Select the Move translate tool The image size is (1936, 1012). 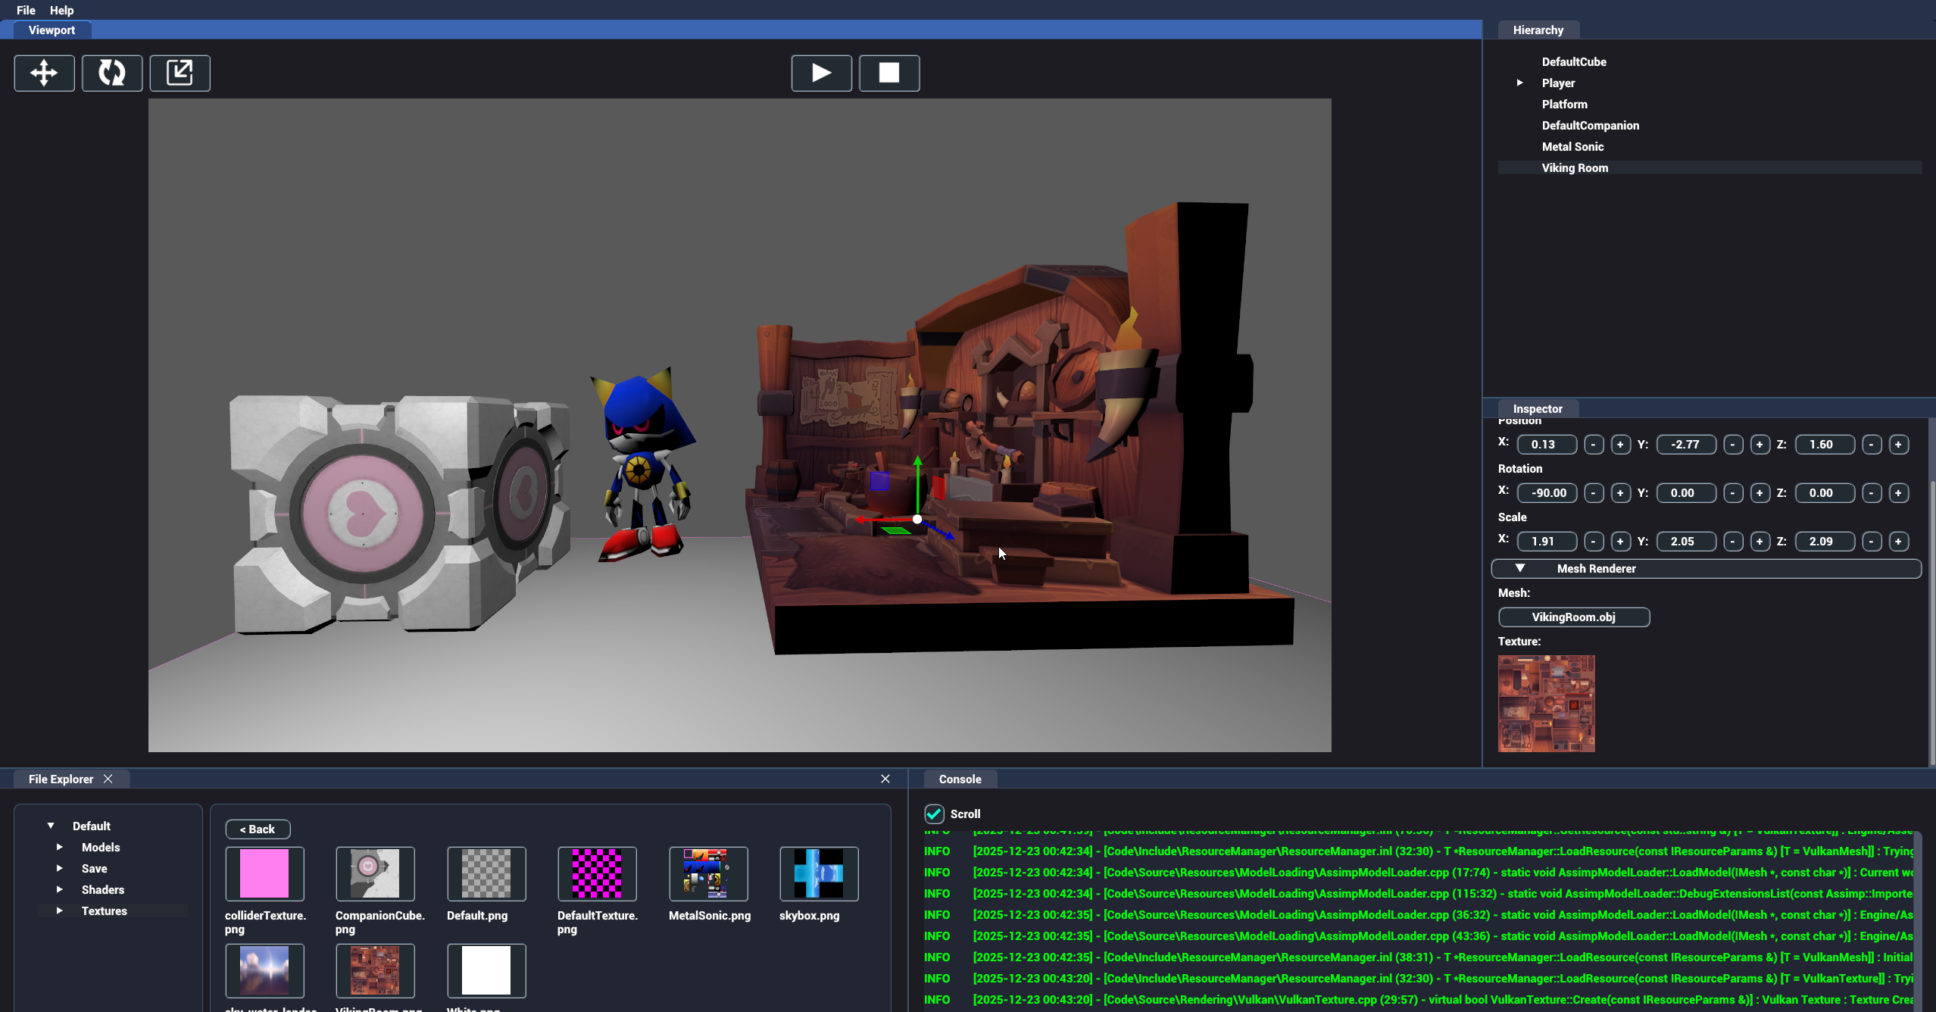pyautogui.click(x=44, y=73)
